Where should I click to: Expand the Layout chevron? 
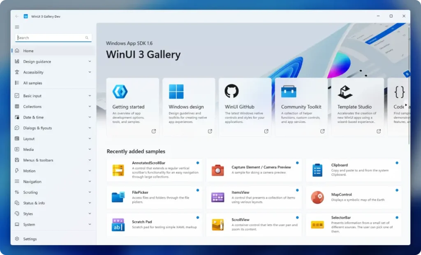(x=90, y=138)
